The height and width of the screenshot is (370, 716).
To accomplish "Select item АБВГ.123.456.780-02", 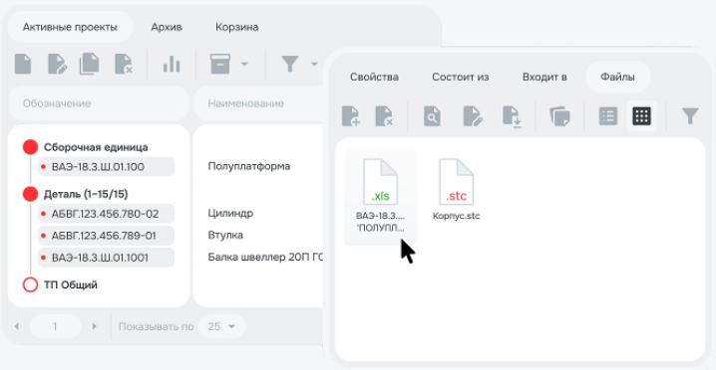I will pyautogui.click(x=106, y=213).
